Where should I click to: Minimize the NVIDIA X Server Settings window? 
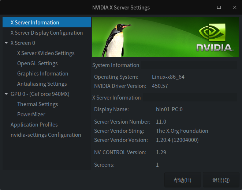204,7
